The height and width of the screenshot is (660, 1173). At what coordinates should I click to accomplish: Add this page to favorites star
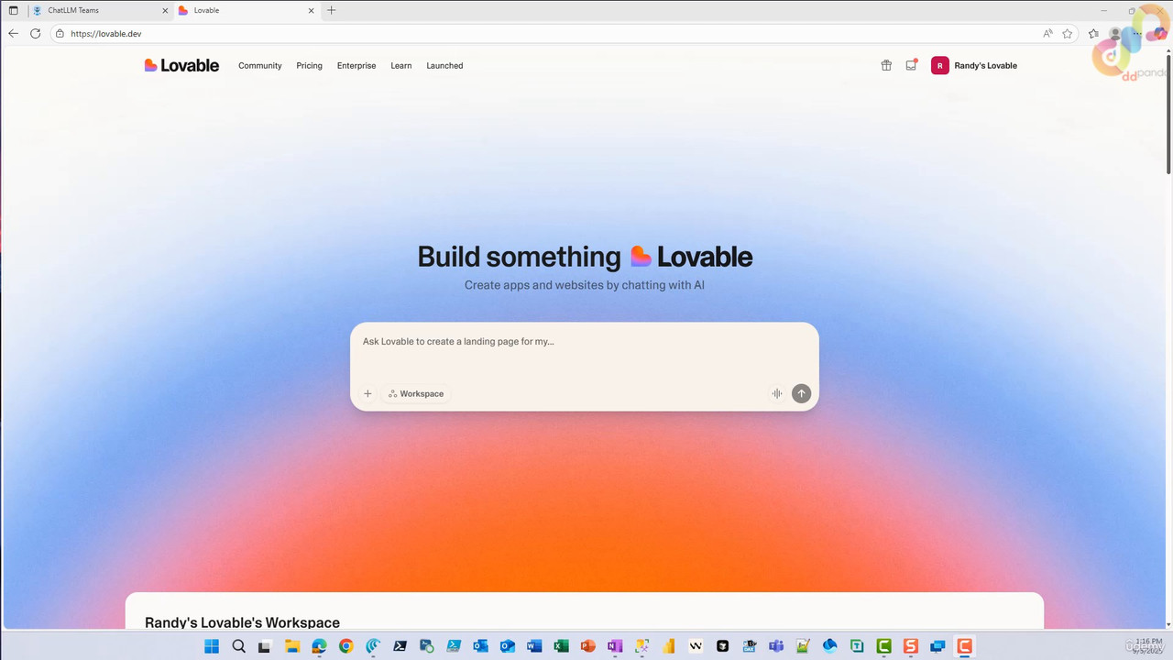(1067, 33)
